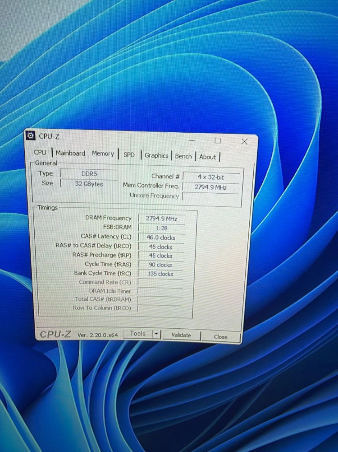Screen dimensions: 338x452
Task: Click the tRC value 135 clocks
Action: 160,274
